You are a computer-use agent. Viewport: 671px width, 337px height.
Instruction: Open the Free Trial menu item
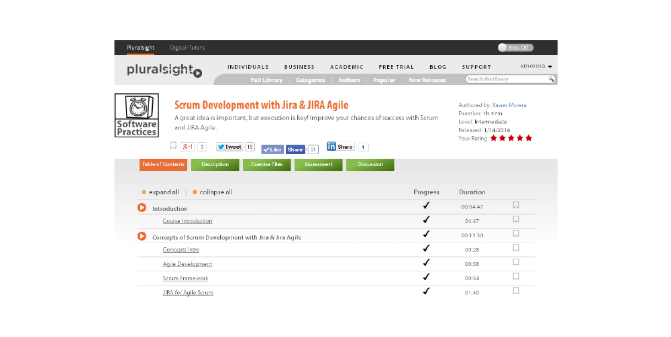coord(397,67)
